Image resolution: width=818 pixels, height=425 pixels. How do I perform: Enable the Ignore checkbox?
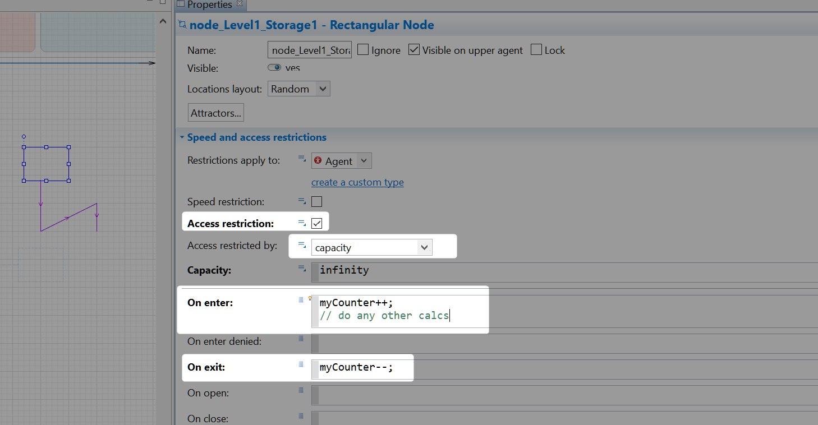[x=363, y=50]
